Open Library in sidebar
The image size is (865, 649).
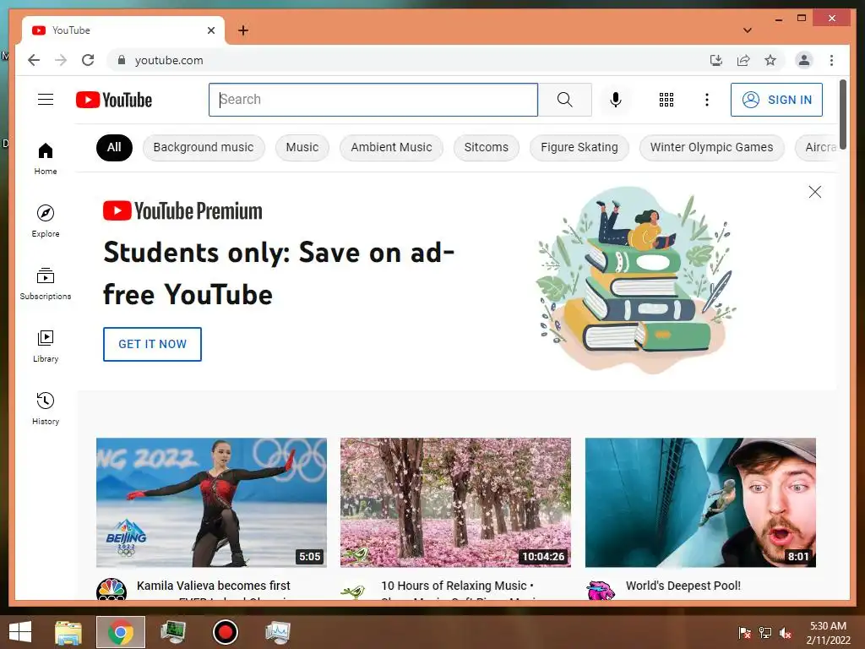click(x=46, y=346)
